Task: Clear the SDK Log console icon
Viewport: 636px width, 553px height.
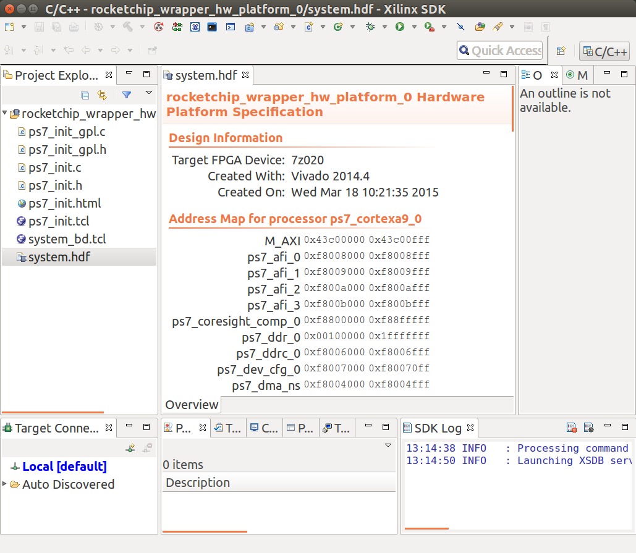Action: [572, 428]
